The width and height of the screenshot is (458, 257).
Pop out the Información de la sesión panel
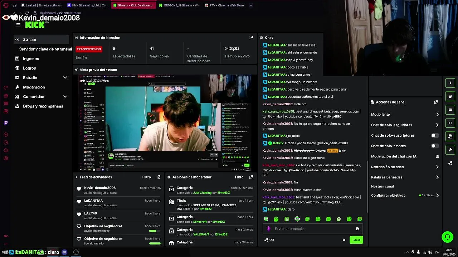point(251,37)
